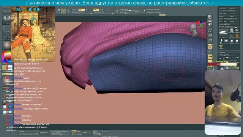Screen dimensions: 243x137
Task: Adjust the Target Polygons Count slider
Action: [x=61, y=131]
